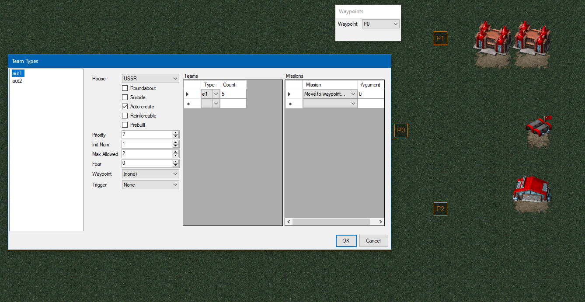Decrease Init Num with down arrow
This screenshot has width=585, height=302.
[x=176, y=146]
